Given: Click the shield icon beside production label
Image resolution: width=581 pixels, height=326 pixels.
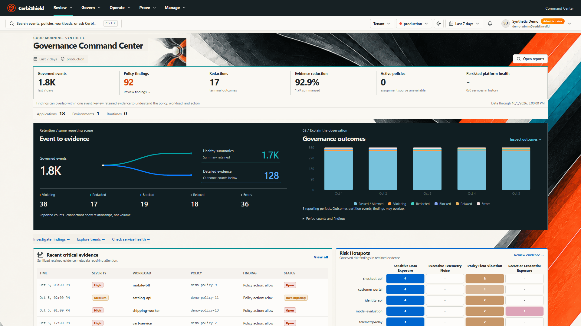Looking at the screenshot, I should [x=63, y=59].
